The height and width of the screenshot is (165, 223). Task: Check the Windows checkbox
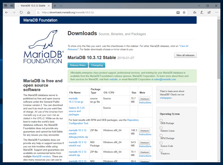[x=161, y=151]
